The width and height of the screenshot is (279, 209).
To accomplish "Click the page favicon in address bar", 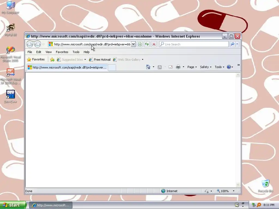I will pyautogui.click(x=51, y=44).
